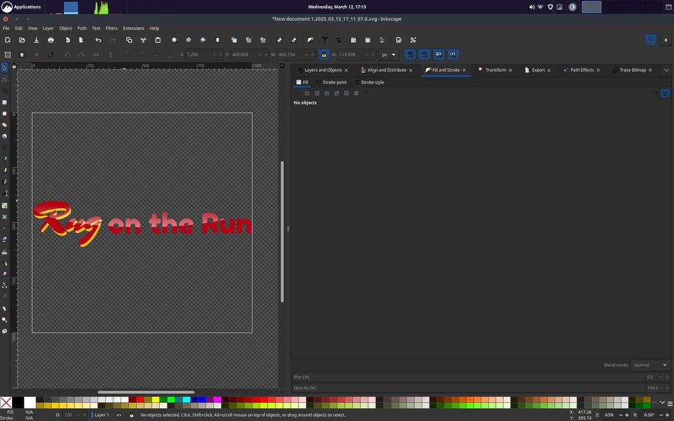
Task: Click the Cut scissors icon
Action: (x=143, y=40)
